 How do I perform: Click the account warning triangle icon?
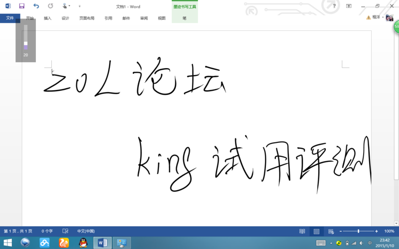[x=368, y=17]
